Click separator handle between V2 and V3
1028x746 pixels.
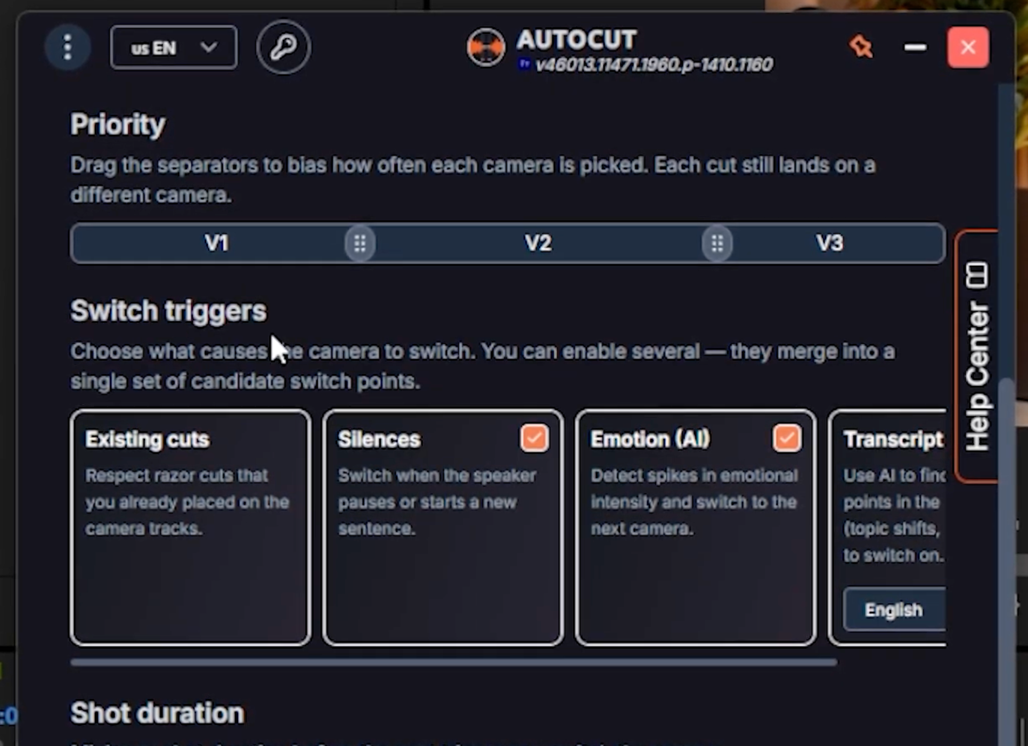pos(717,244)
